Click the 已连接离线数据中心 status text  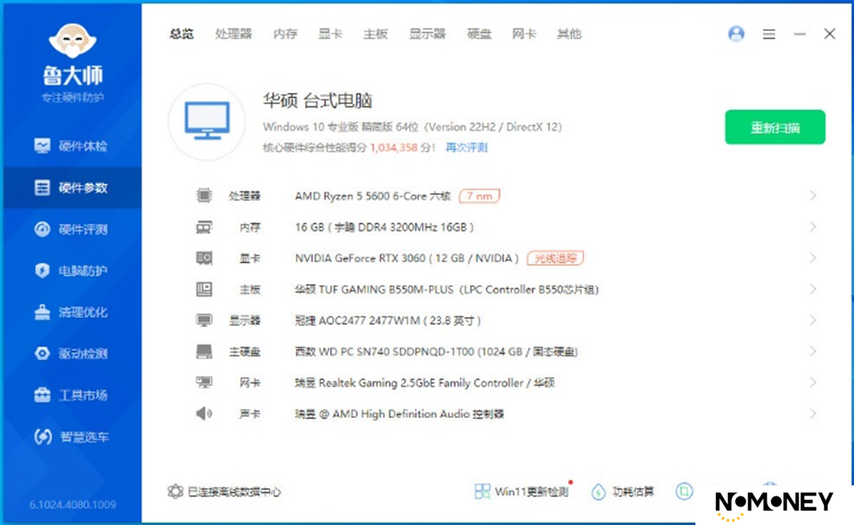234,492
